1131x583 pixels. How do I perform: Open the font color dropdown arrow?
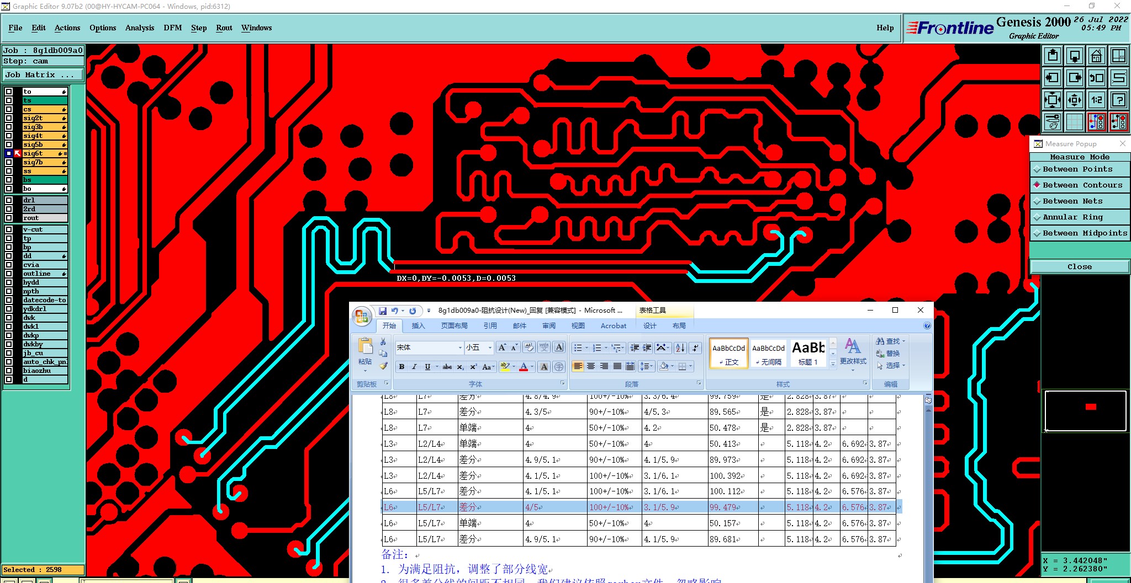click(532, 367)
